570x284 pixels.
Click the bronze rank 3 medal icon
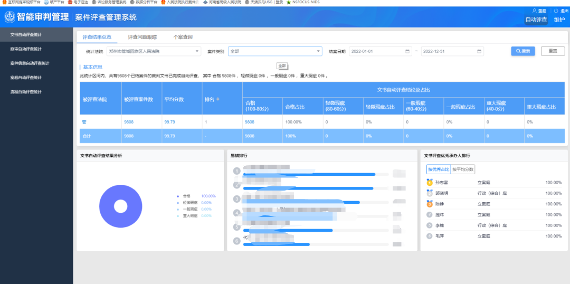coord(430,204)
